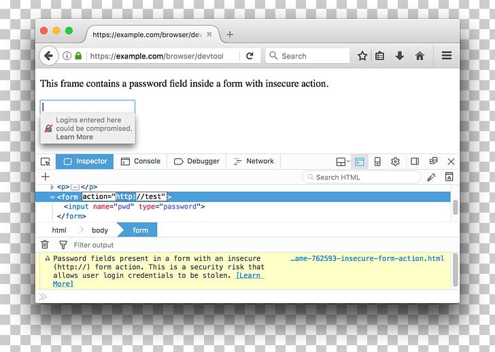Image resolution: width=495 pixels, height=352 pixels.
Task: Select form in the breadcrumb bar
Action: pyautogui.click(x=138, y=230)
